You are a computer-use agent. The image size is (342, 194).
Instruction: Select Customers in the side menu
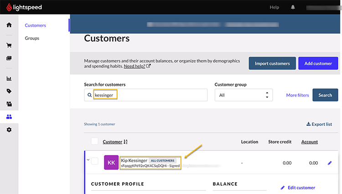tap(35, 25)
